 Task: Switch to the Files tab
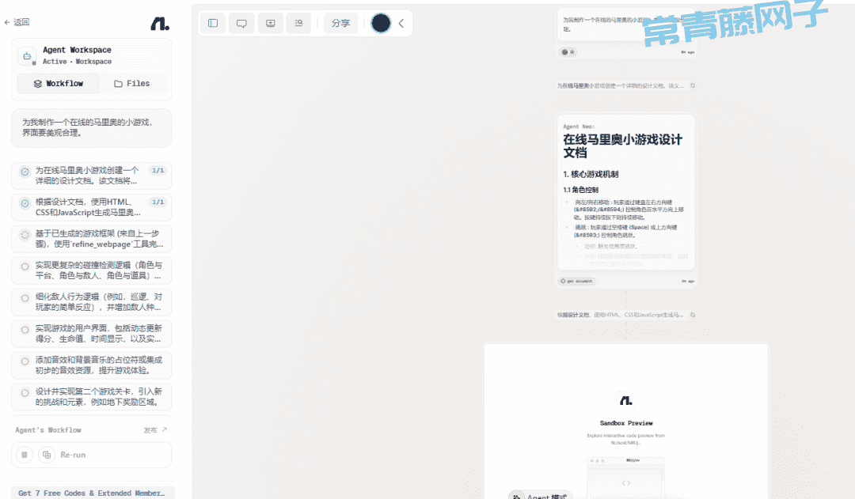[132, 83]
